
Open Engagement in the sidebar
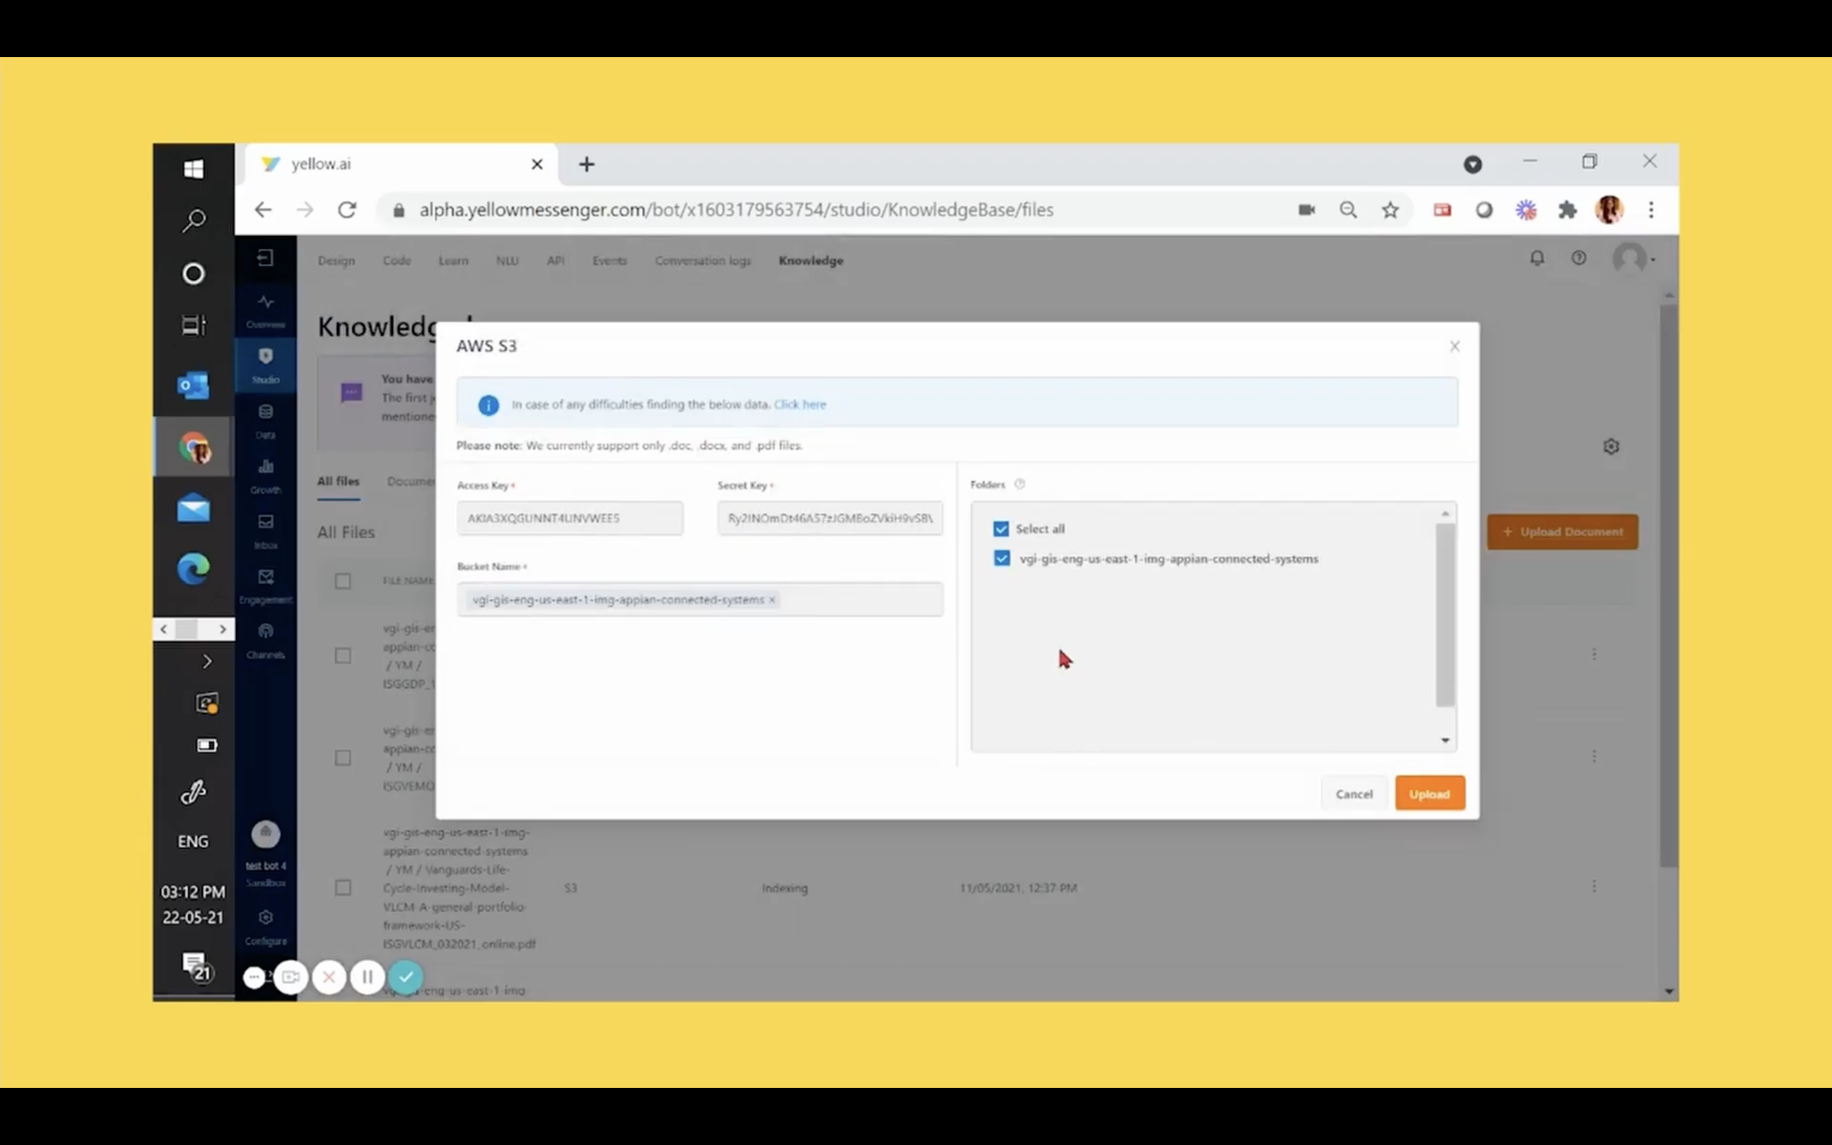pyautogui.click(x=265, y=586)
